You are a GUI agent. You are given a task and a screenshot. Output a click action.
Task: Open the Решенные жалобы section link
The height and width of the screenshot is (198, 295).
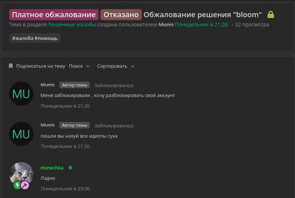click(72, 25)
